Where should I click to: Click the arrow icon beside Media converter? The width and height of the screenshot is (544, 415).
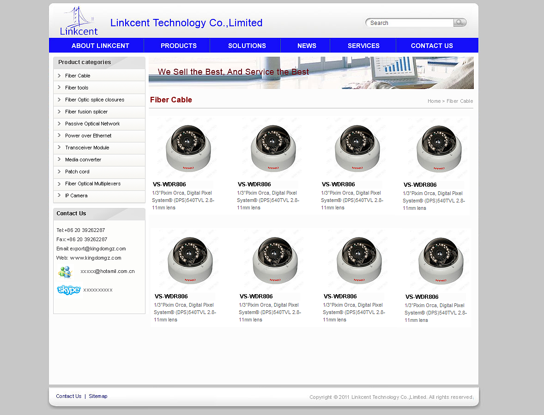pyautogui.click(x=59, y=160)
